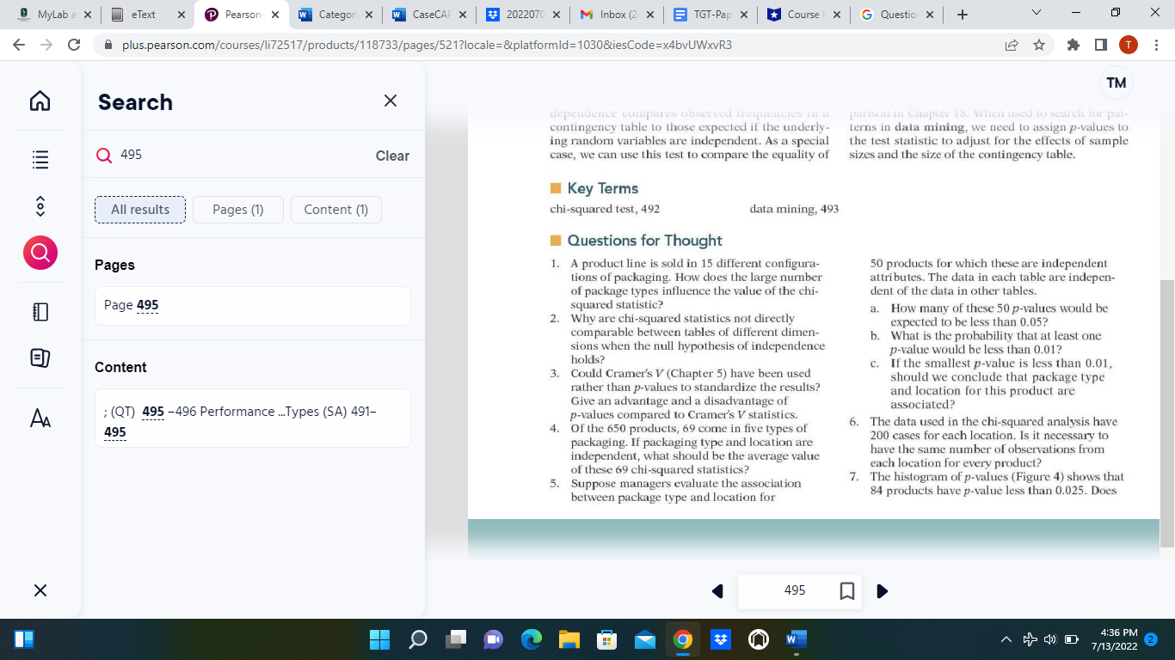This screenshot has height=660, width=1175.
Task: Bookmark page 495 with the bookmark icon
Action: click(847, 591)
